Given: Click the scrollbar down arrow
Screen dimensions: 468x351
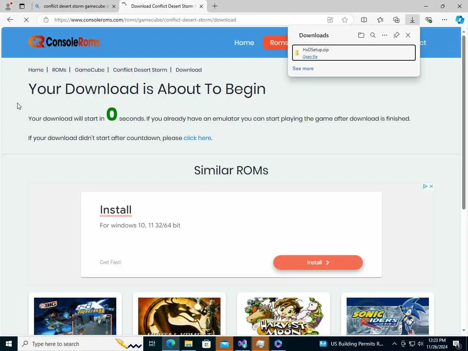Looking at the screenshot, I should click(x=464, y=331).
